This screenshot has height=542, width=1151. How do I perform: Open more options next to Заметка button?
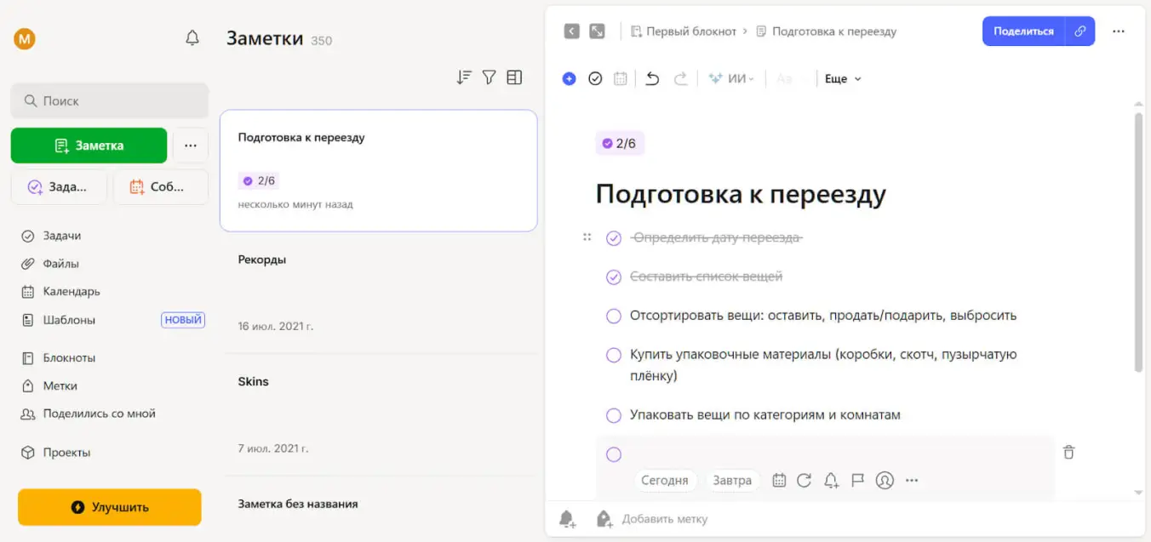click(x=191, y=145)
